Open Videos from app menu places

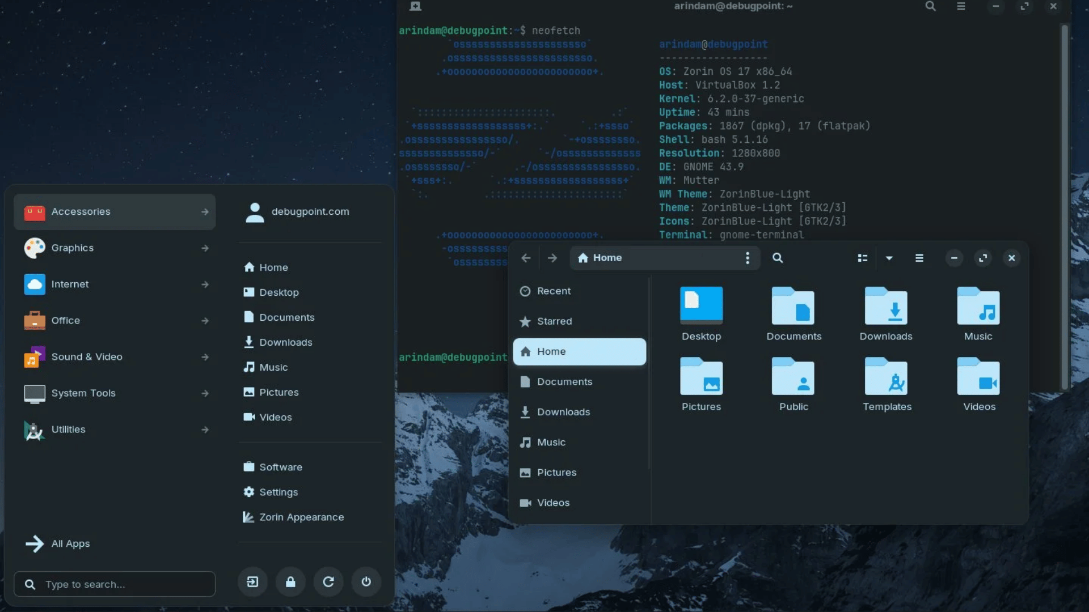[268, 417]
